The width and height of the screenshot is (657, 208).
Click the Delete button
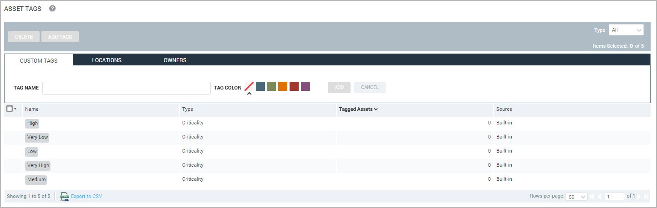click(24, 37)
